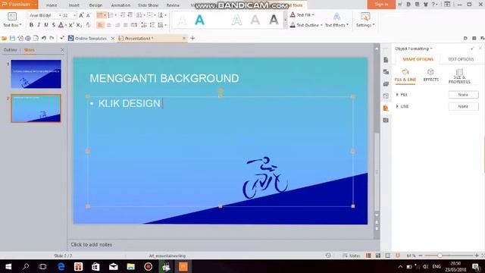Click font color A icon
485x273 pixels.
pos(61,25)
